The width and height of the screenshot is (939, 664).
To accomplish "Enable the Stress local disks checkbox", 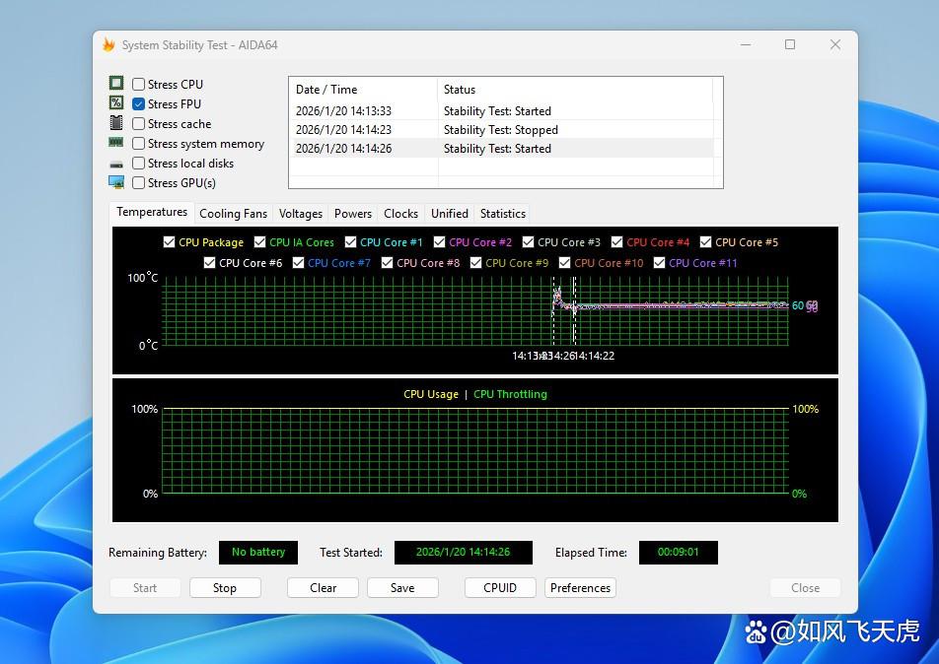I will pos(138,164).
